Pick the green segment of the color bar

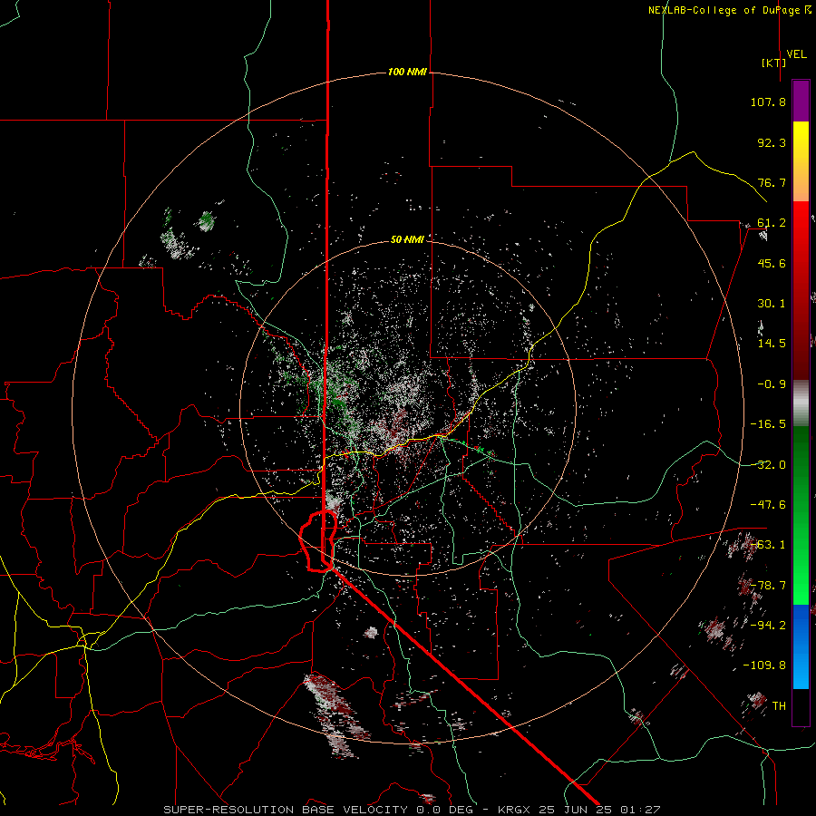pyautogui.click(x=801, y=515)
